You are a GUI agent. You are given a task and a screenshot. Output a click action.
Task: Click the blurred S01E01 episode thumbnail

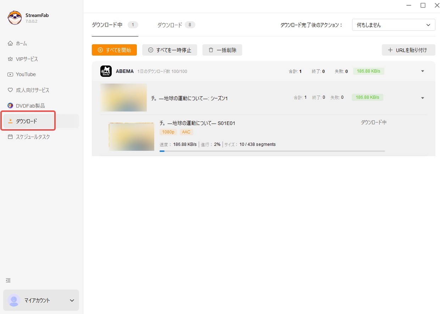coord(131,136)
